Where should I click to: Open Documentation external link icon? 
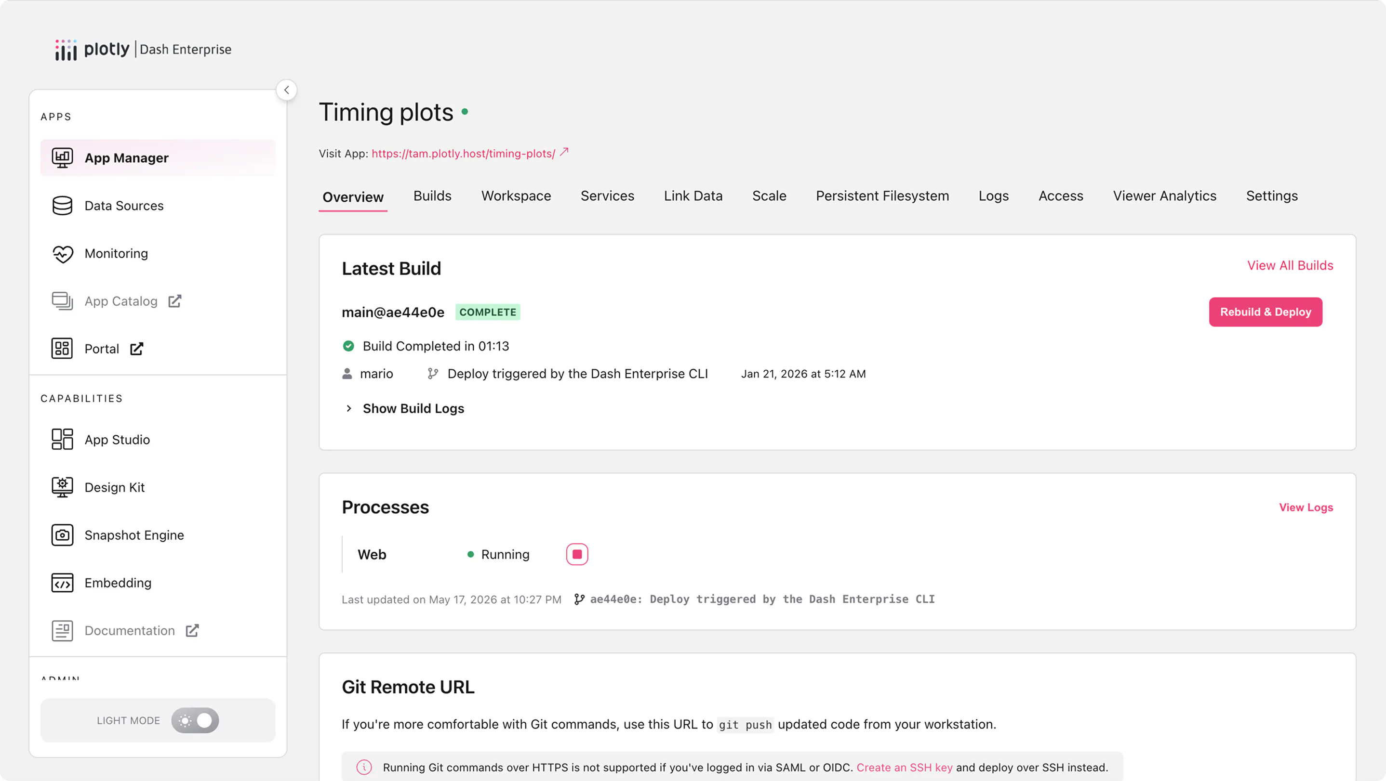(x=192, y=630)
